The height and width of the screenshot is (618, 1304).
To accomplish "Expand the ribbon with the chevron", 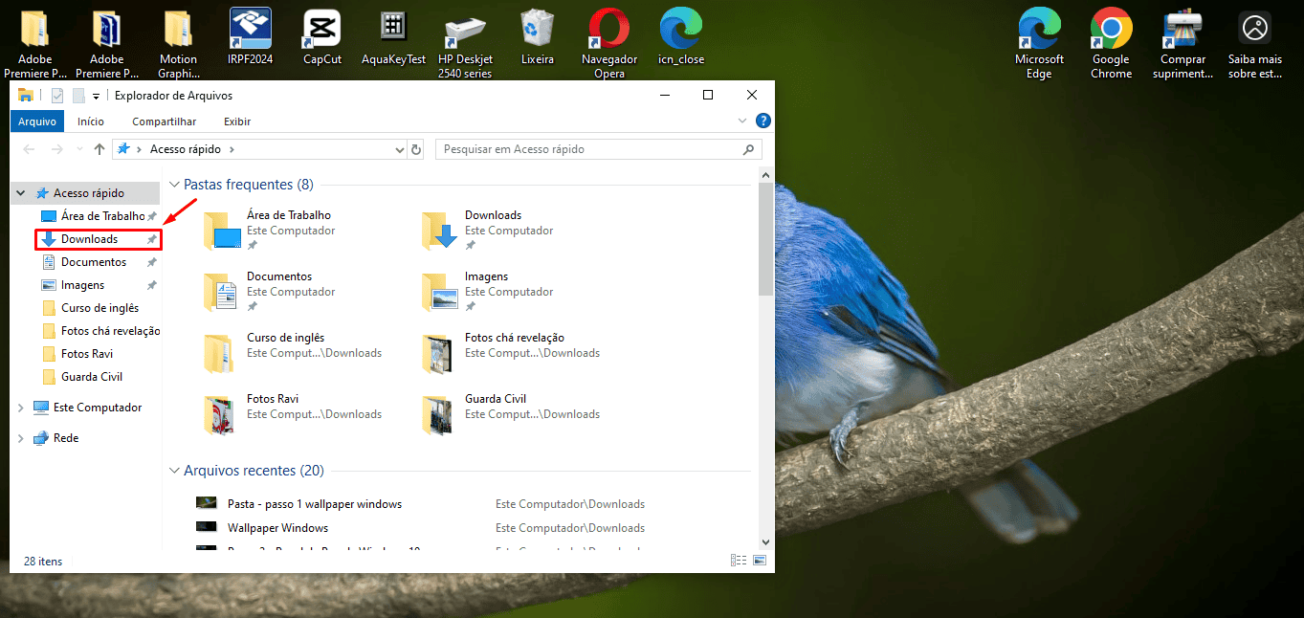I will tap(742, 121).
